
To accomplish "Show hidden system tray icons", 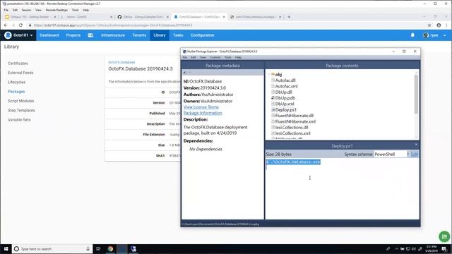I will click(396, 249).
